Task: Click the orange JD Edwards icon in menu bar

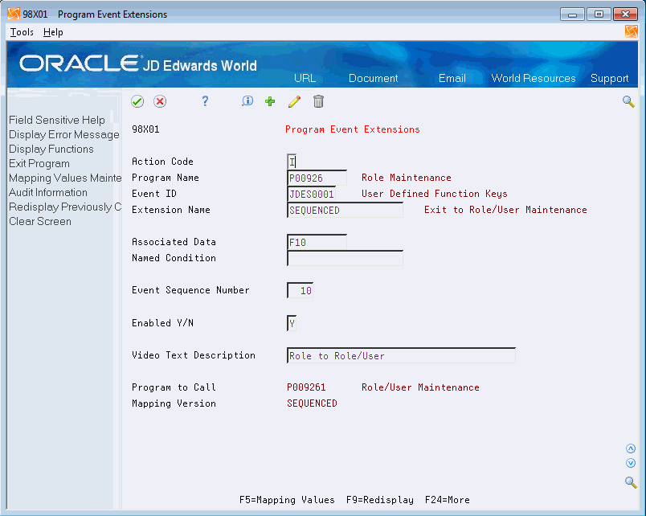Action: (632, 31)
